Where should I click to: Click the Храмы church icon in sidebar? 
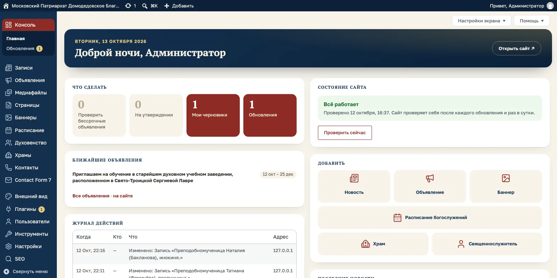click(9, 155)
